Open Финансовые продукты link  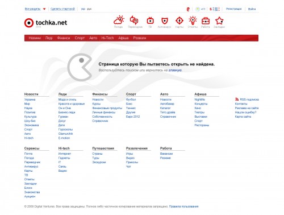point(107,108)
